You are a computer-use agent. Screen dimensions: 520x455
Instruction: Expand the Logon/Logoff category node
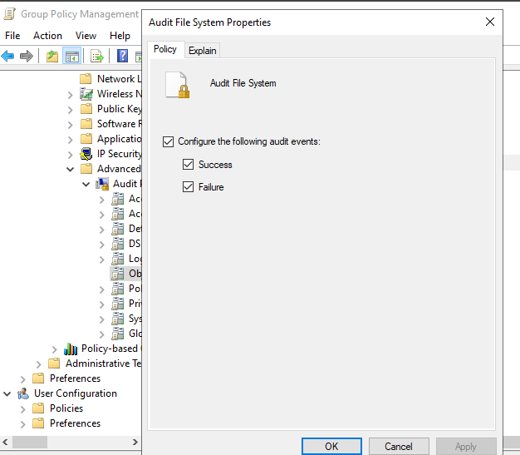pos(102,260)
